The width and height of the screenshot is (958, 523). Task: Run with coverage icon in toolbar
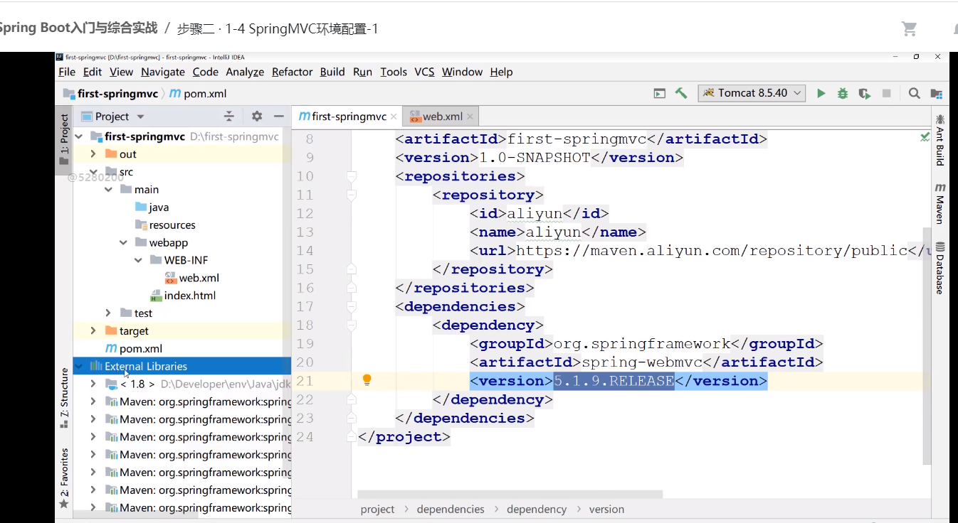[865, 93]
